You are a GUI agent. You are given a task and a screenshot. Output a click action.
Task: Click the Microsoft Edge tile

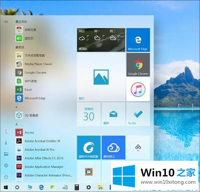pyautogui.click(x=138, y=40)
